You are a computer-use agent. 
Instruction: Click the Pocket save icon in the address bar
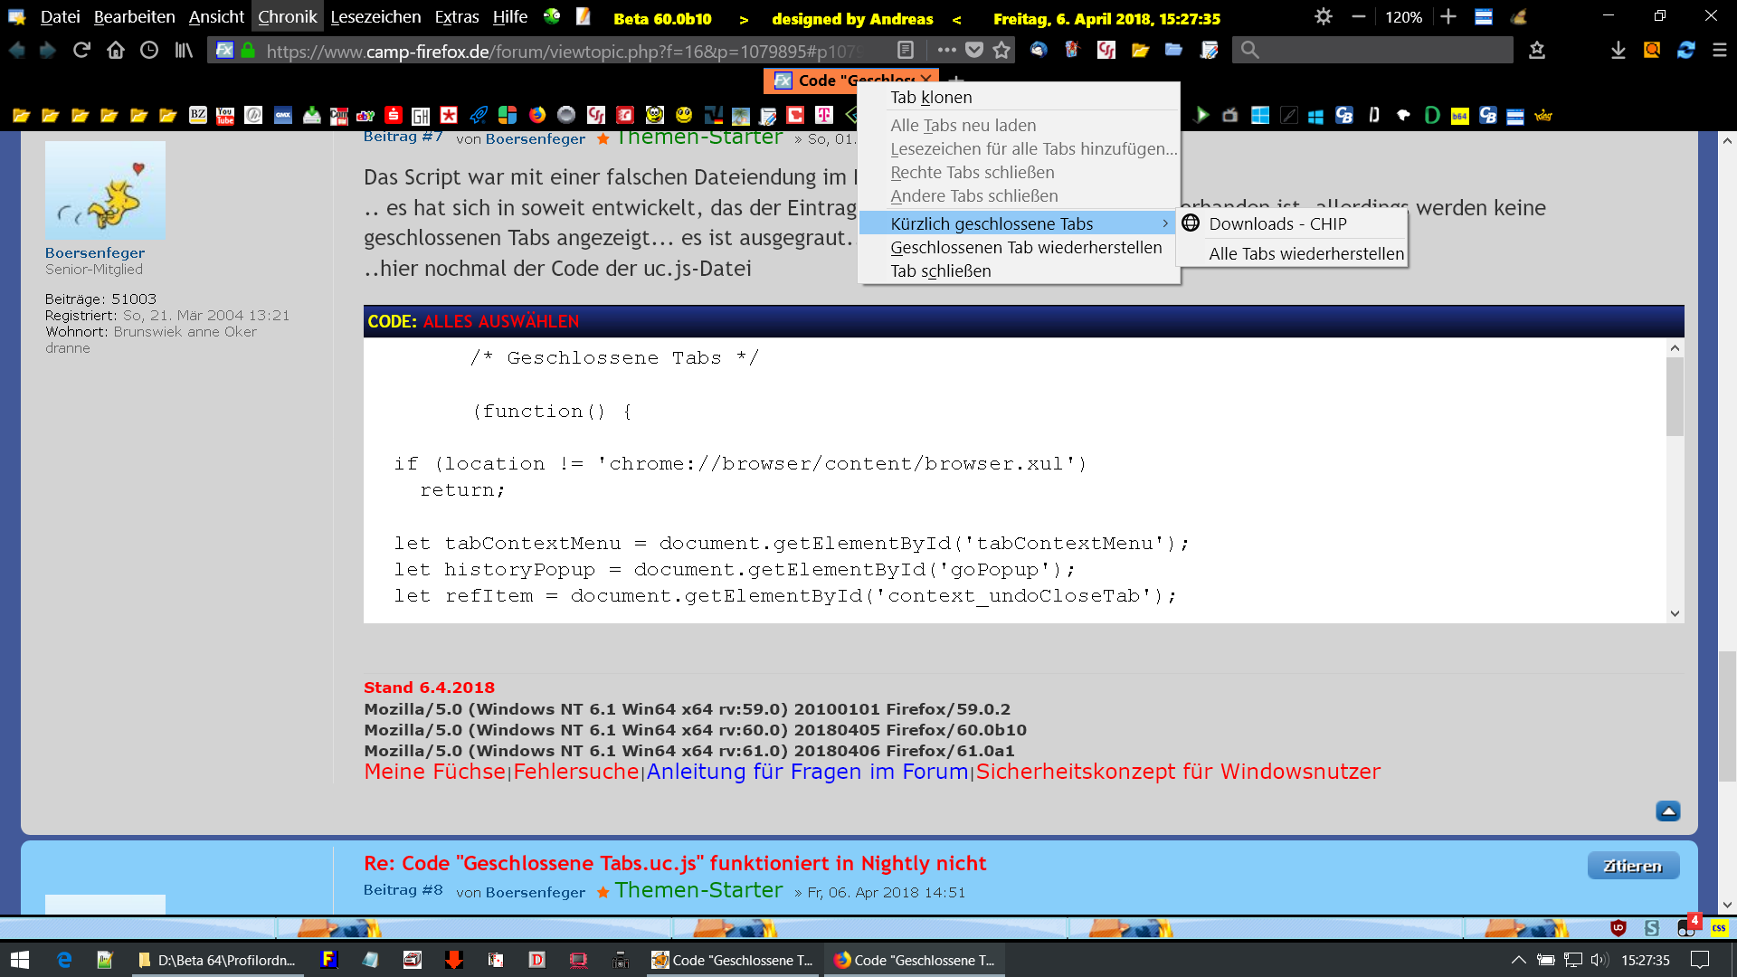point(974,51)
